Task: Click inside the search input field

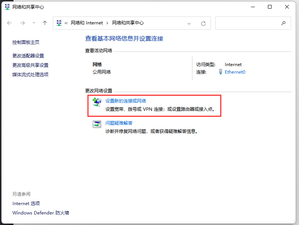Action: coord(248,23)
